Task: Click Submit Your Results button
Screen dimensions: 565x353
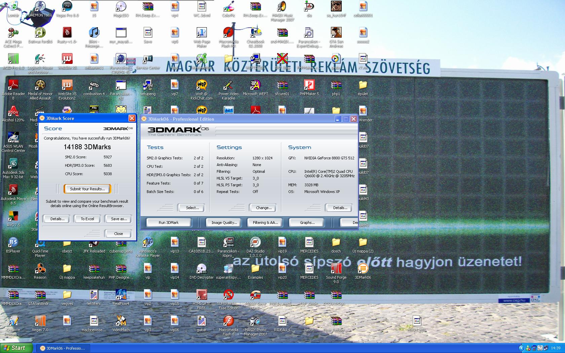Action: [87, 189]
